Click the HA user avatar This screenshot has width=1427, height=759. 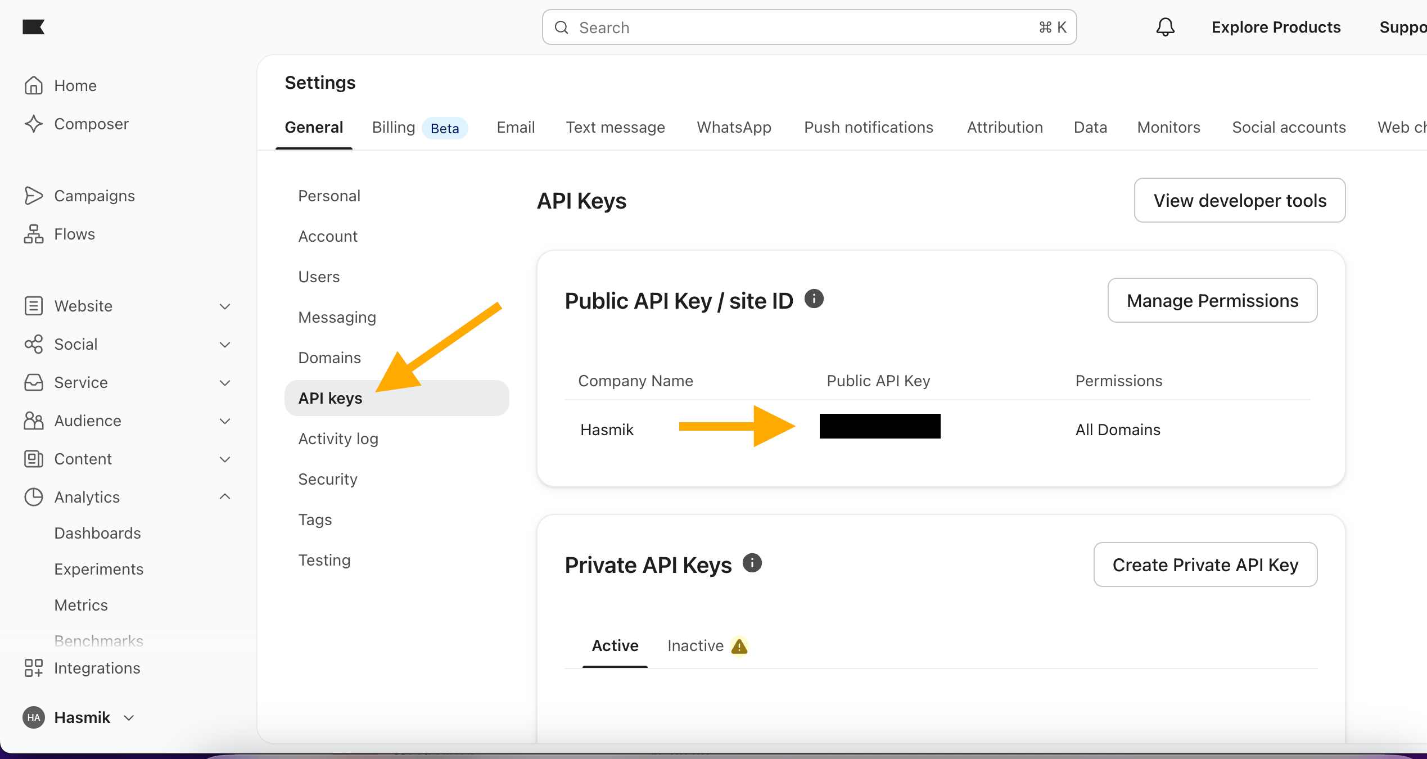click(34, 717)
